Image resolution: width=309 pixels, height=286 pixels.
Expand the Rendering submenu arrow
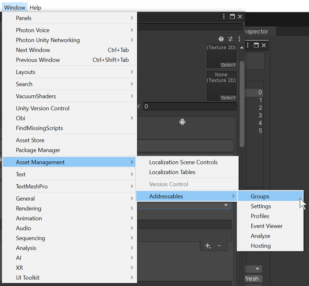131,209
